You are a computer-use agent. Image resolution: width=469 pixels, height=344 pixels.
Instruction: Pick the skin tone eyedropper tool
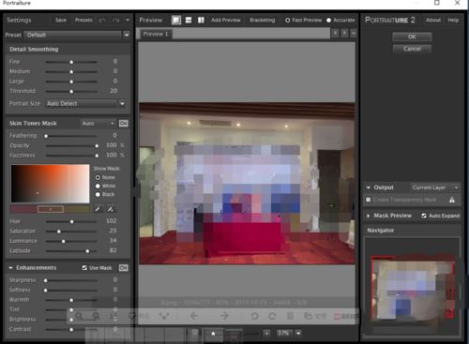click(98, 209)
